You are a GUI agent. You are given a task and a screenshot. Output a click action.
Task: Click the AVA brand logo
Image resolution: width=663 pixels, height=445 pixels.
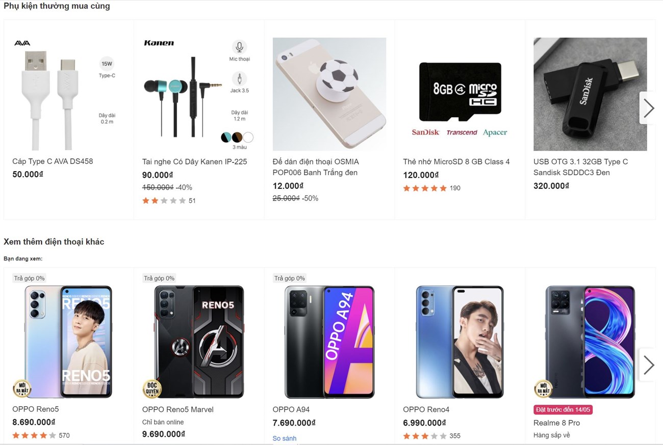(22, 43)
